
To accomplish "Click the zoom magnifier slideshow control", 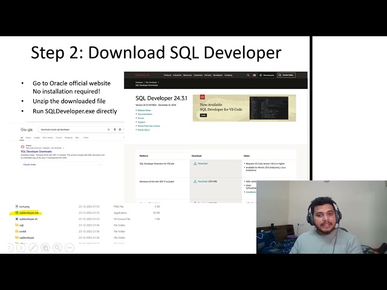I will point(57,247).
